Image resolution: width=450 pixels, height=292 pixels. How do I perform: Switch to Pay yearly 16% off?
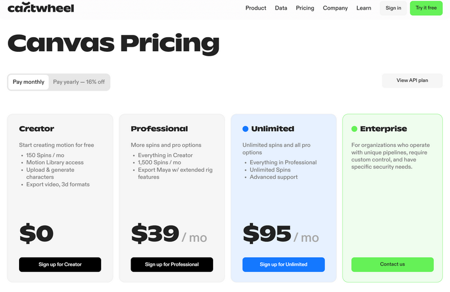click(79, 82)
